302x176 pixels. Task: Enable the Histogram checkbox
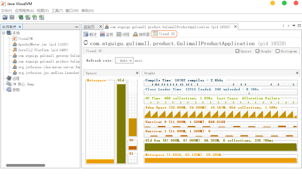pyautogui.click(x=277, y=51)
